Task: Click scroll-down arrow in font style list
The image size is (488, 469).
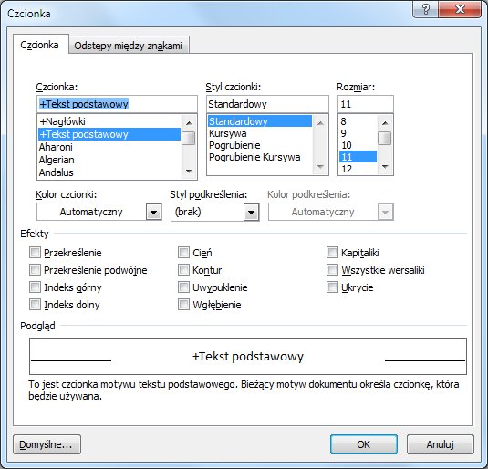Action: click(320, 167)
